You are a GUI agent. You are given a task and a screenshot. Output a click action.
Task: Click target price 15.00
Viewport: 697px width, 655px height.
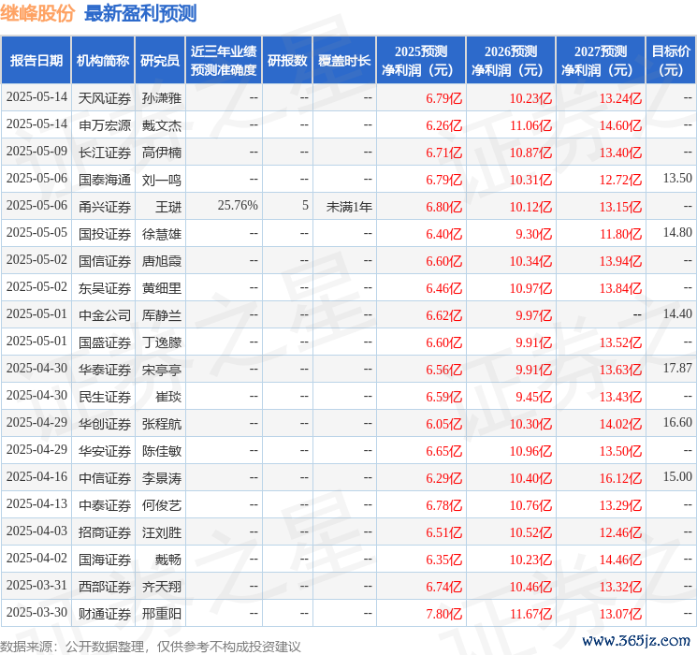677,476
